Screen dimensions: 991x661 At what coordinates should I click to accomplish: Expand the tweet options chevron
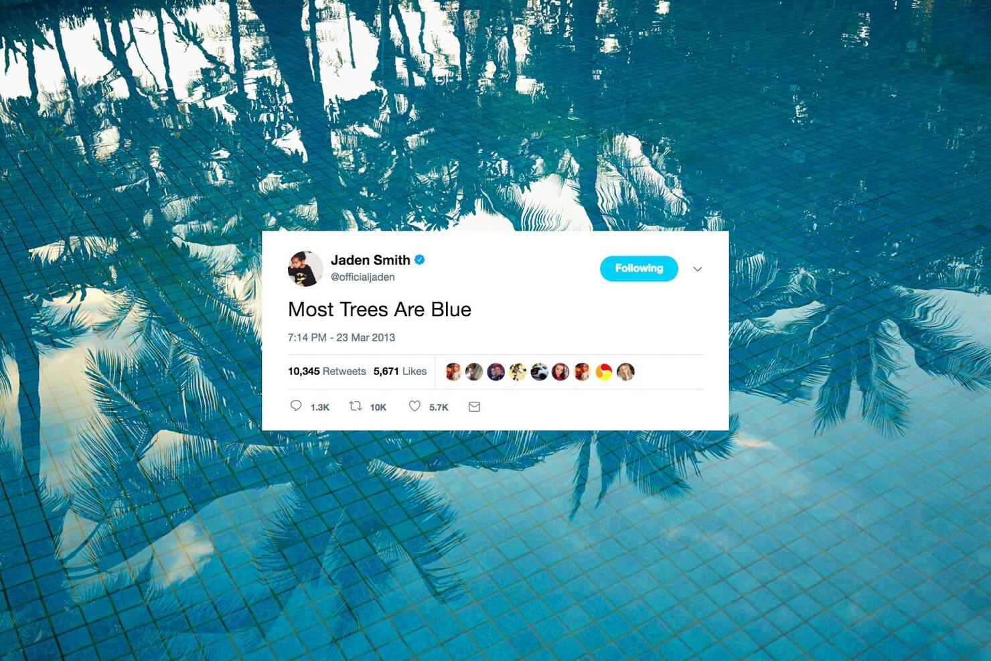pyautogui.click(x=697, y=269)
